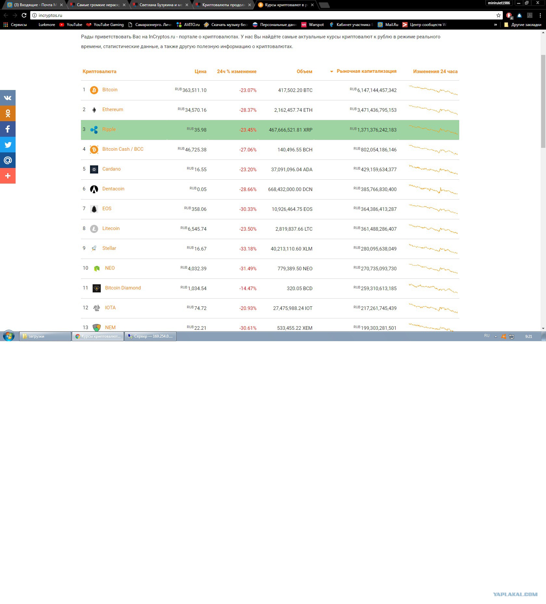Viewport: 546px width, 604px height.
Task: Open Lurkmore bookmark
Action: 46,25
